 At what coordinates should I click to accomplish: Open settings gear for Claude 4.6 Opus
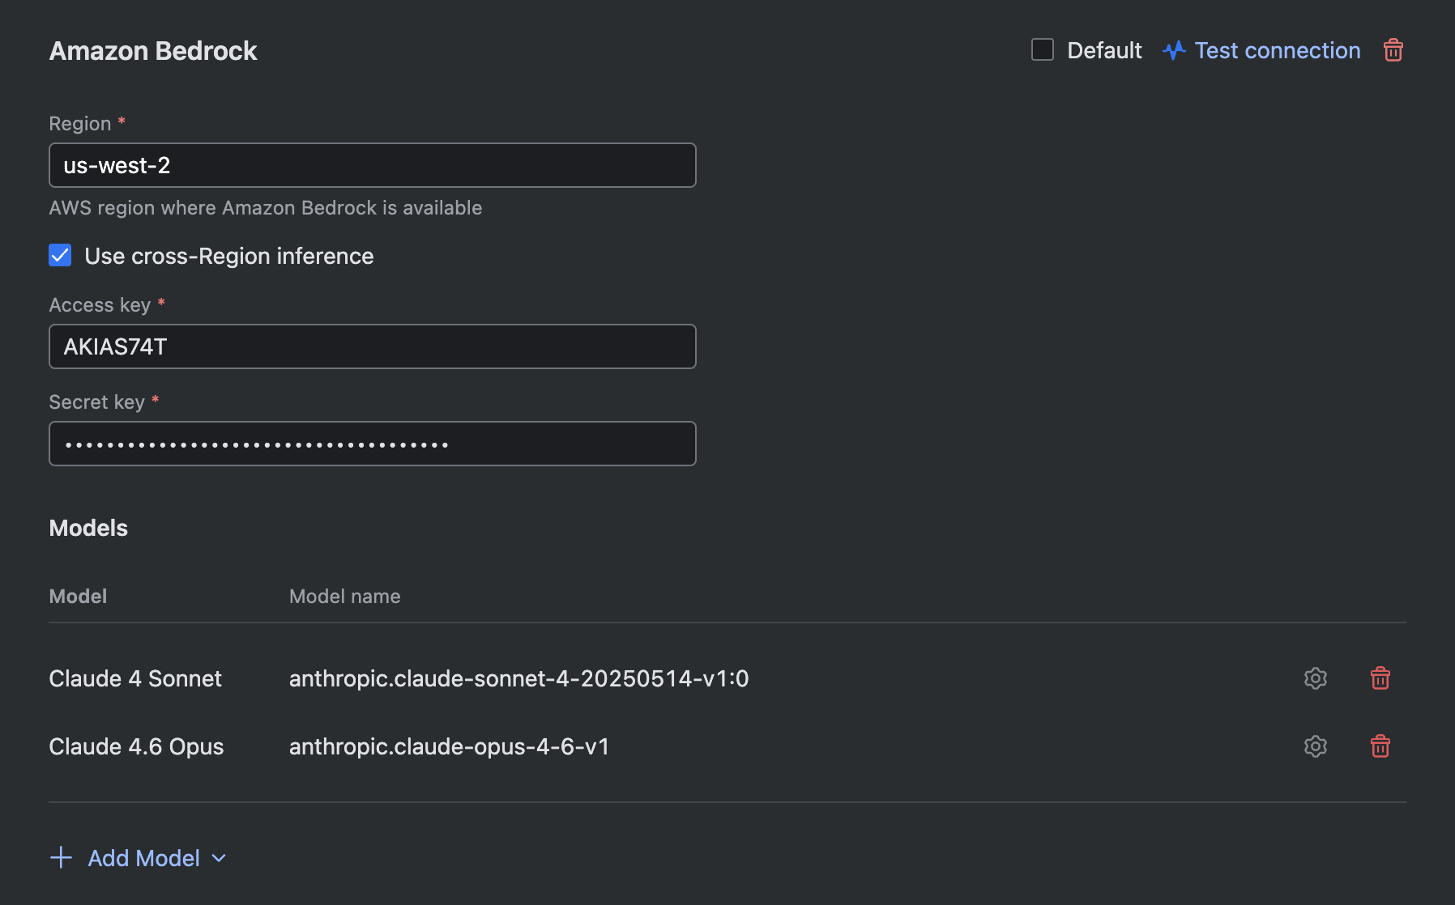[x=1316, y=746]
